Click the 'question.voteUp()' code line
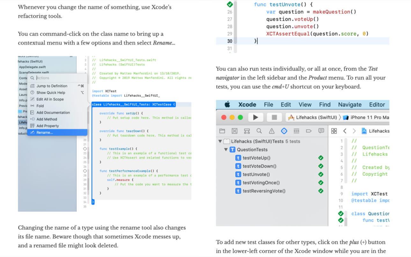This screenshot has height=257, width=411. [x=292, y=19]
